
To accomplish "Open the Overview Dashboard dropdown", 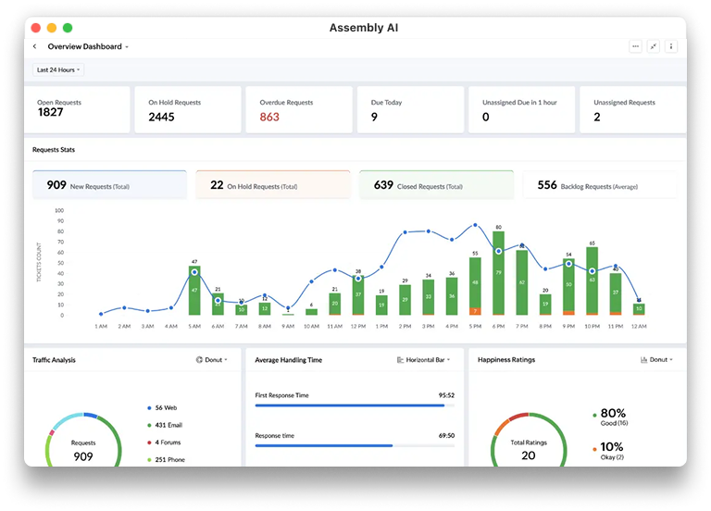I will pyautogui.click(x=88, y=46).
